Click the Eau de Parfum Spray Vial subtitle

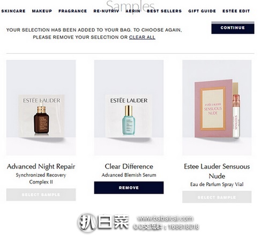click(217, 184)
